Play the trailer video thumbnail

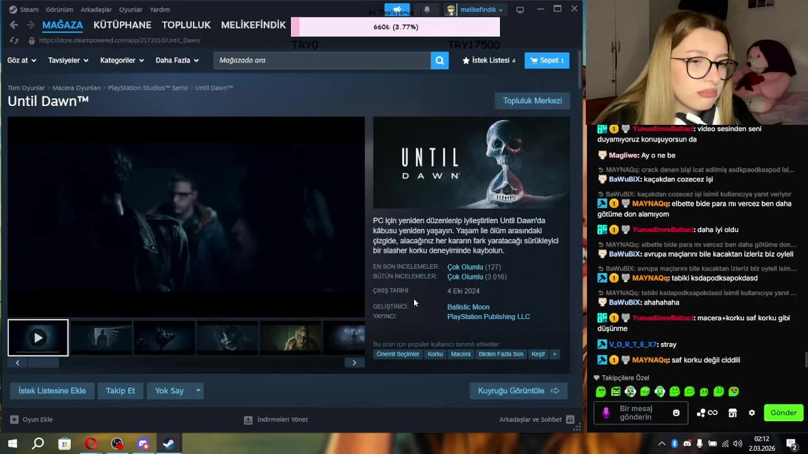pos(38,338)
